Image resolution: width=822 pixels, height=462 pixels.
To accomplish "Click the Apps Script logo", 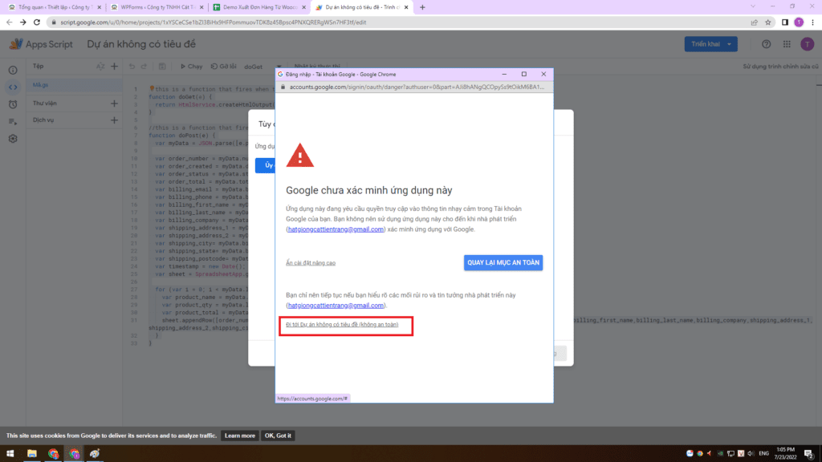I will pos(16,44).
